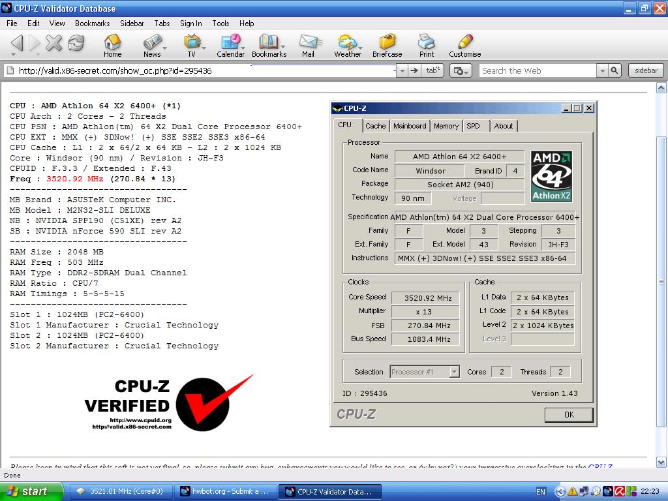
Task: Click the Windsor code name field
Action: coord(430,171)
